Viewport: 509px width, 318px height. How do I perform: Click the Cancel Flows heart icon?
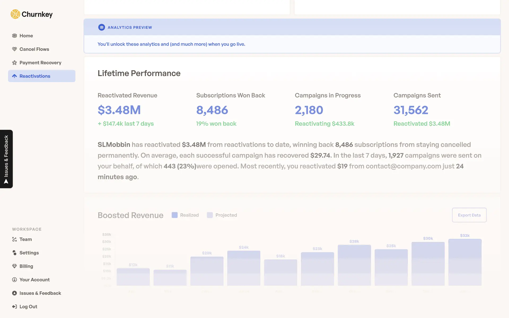coord(15,49)
